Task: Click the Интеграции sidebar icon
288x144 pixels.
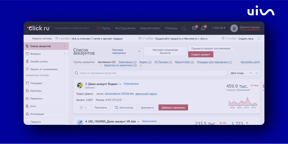Action: click(x=27, y=114)
